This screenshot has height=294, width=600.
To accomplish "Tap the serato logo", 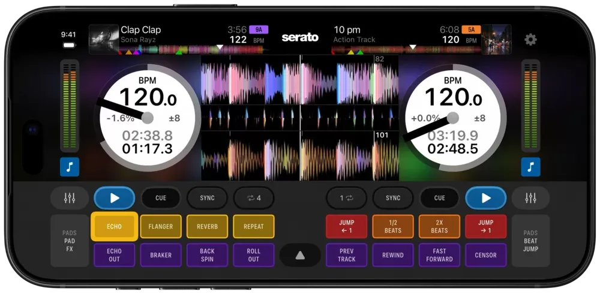I will click(300, 38).
